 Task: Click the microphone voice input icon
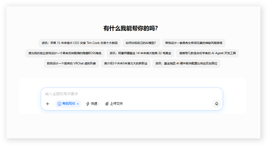pos(217,104)
